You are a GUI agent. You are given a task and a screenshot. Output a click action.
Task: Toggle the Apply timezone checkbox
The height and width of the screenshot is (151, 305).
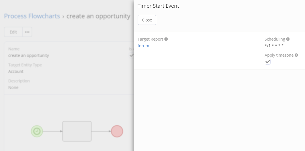point(268,62)
